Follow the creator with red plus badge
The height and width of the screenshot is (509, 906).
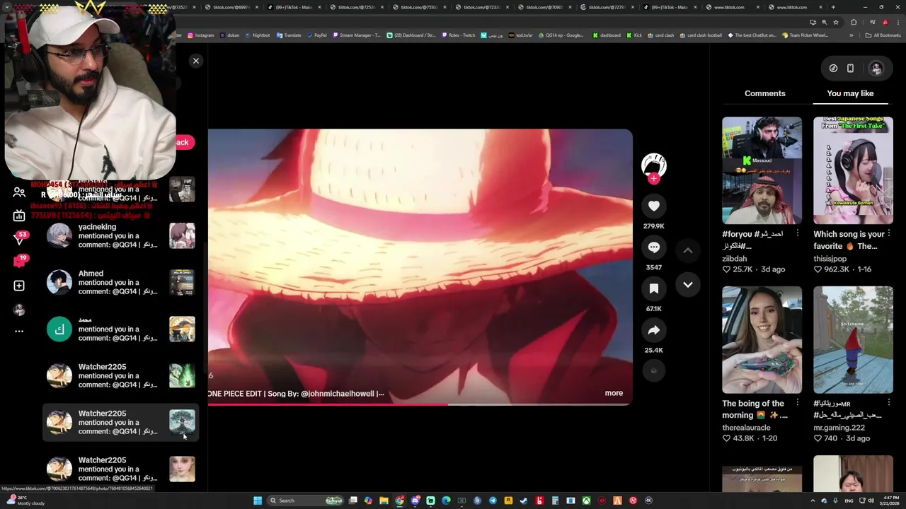click(653, 179)
